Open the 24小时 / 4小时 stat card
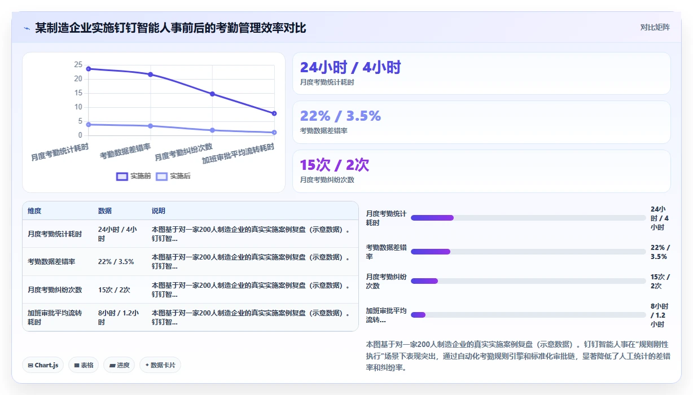The width and height of the screenshot is (693, 395). coord(481,73)
